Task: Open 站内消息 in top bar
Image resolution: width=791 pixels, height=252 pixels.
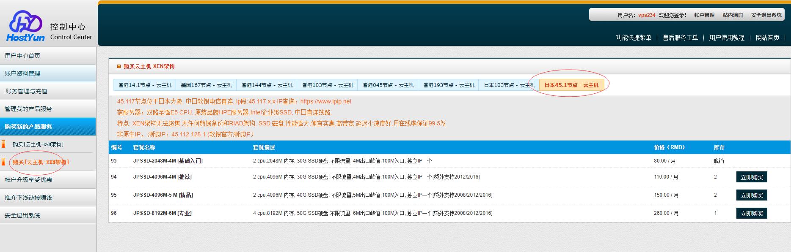Action: (x=733, y=15)
